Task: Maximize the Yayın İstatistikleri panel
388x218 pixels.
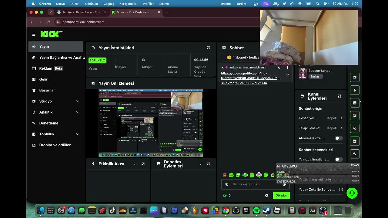Action: (208, 48)
